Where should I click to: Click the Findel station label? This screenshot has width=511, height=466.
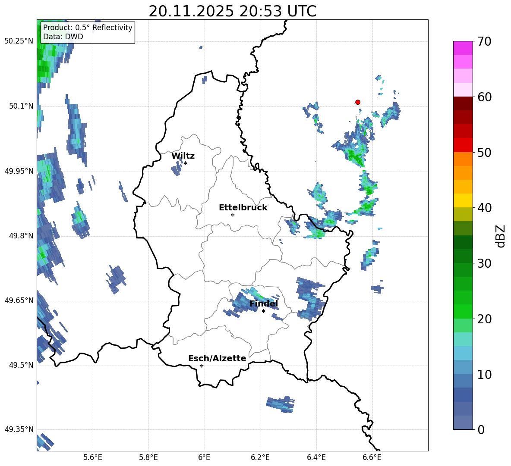pos(264,303)
